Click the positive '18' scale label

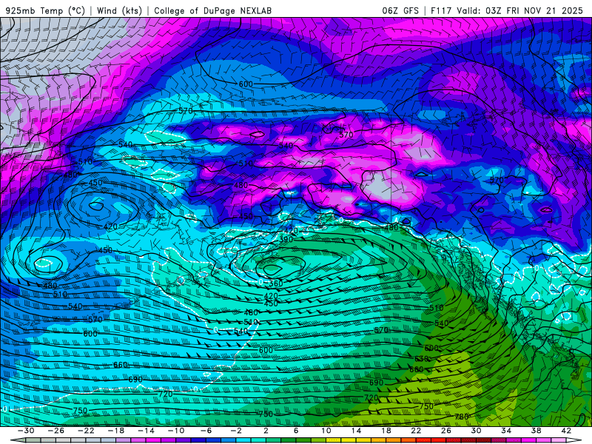[386, 431]
